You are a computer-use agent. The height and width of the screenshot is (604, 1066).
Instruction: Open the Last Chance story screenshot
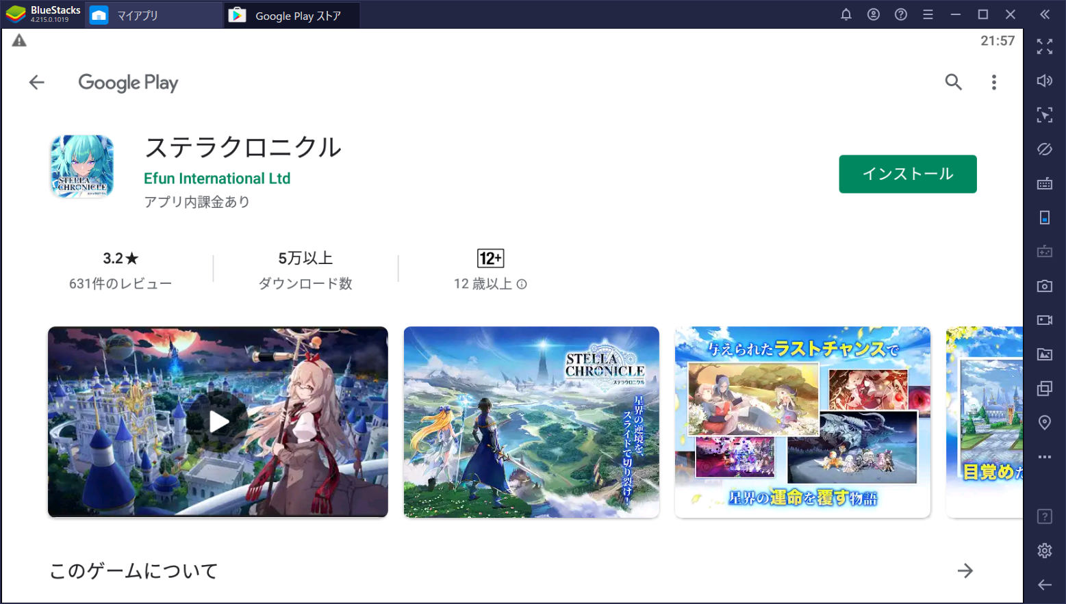pyautogui.click(x=802, y=421)
